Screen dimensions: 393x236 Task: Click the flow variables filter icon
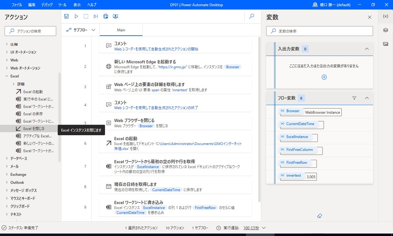click(x=354, y=98)
